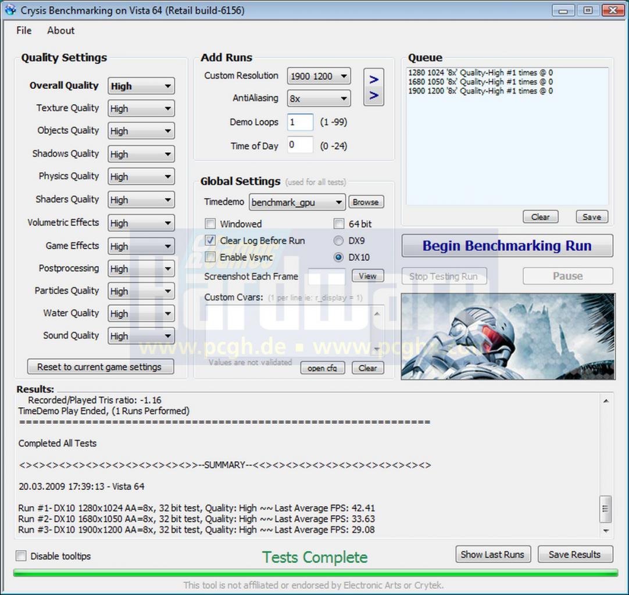Screen dimensions: 629x595
Task: Expand the AntiAliasing dropdown
Action: (x=319, y=99)
